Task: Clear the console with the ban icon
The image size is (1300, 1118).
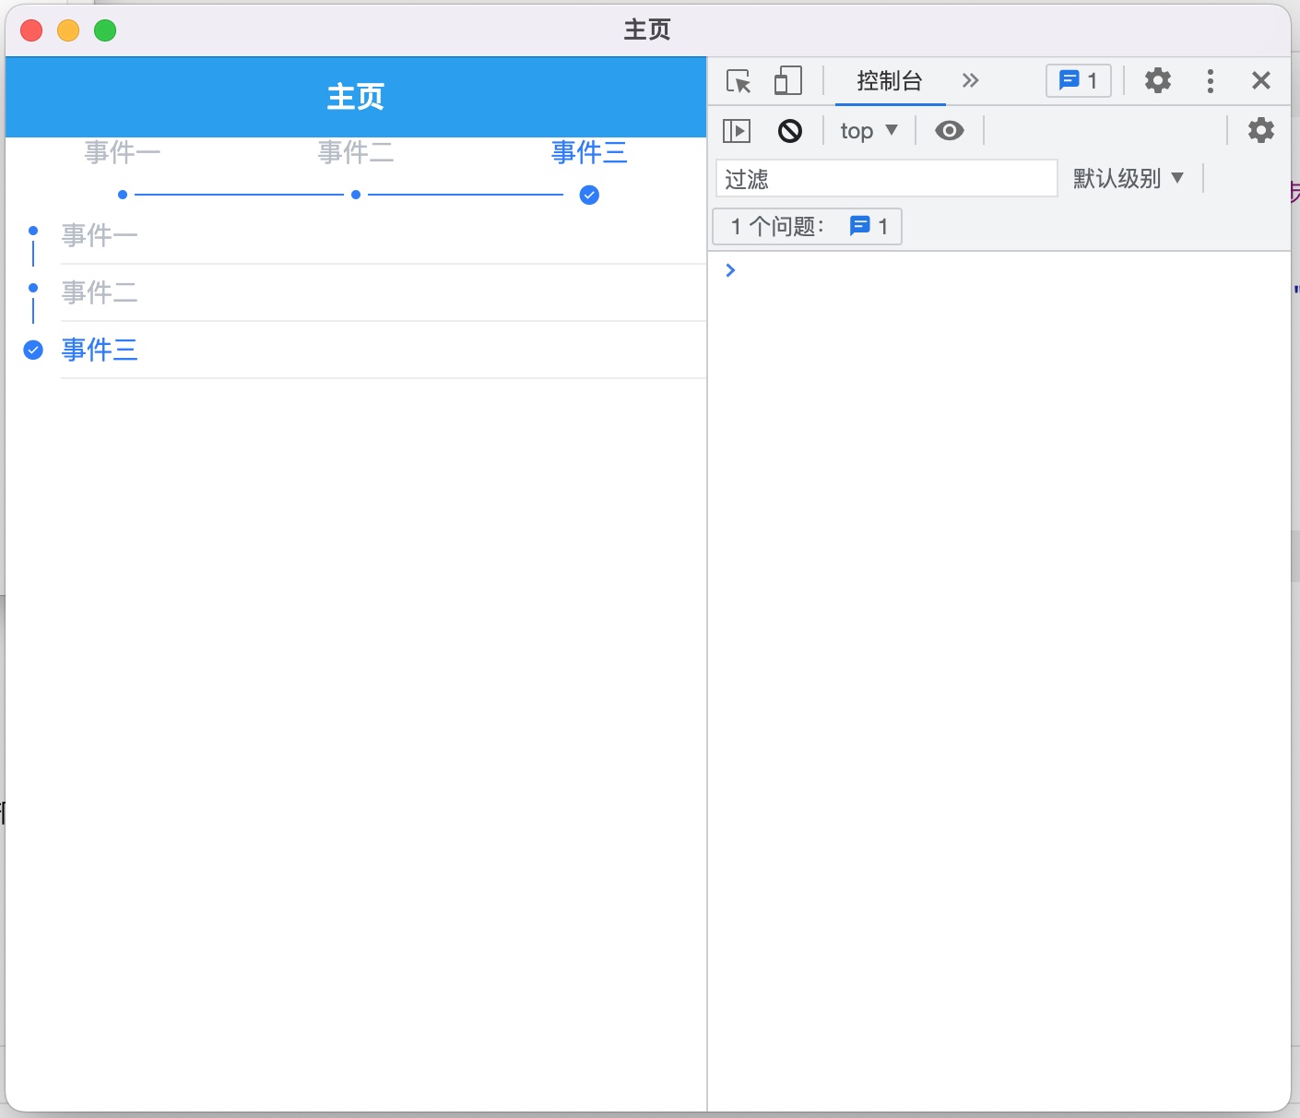Action: pos(790,131)
